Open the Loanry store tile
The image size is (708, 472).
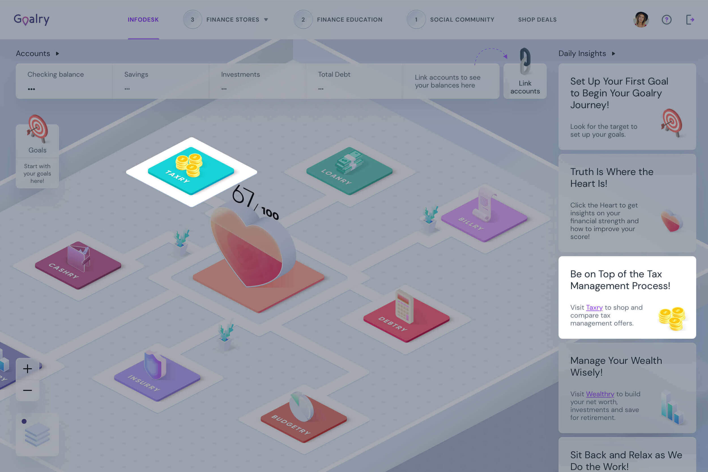pyautogui.click(x=349, y=172)
